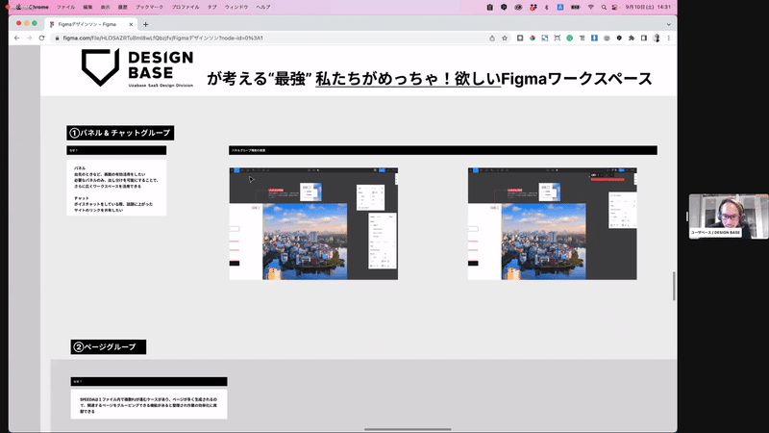Open the 履歴 menu
Image resolution: width=769 pixels, height=433 pixels.
123,7
